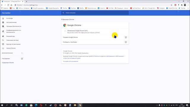Open the Instagram bookmark
The image size is (190, 107).
(161, 8)
